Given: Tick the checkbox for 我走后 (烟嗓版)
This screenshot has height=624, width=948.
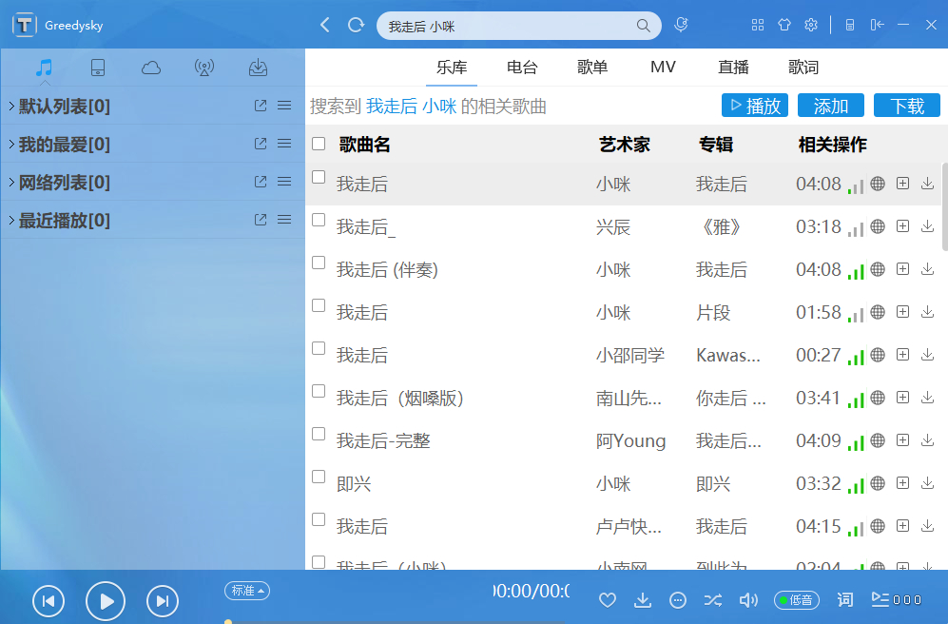Looking at the screenshot, I should point(319,391).
